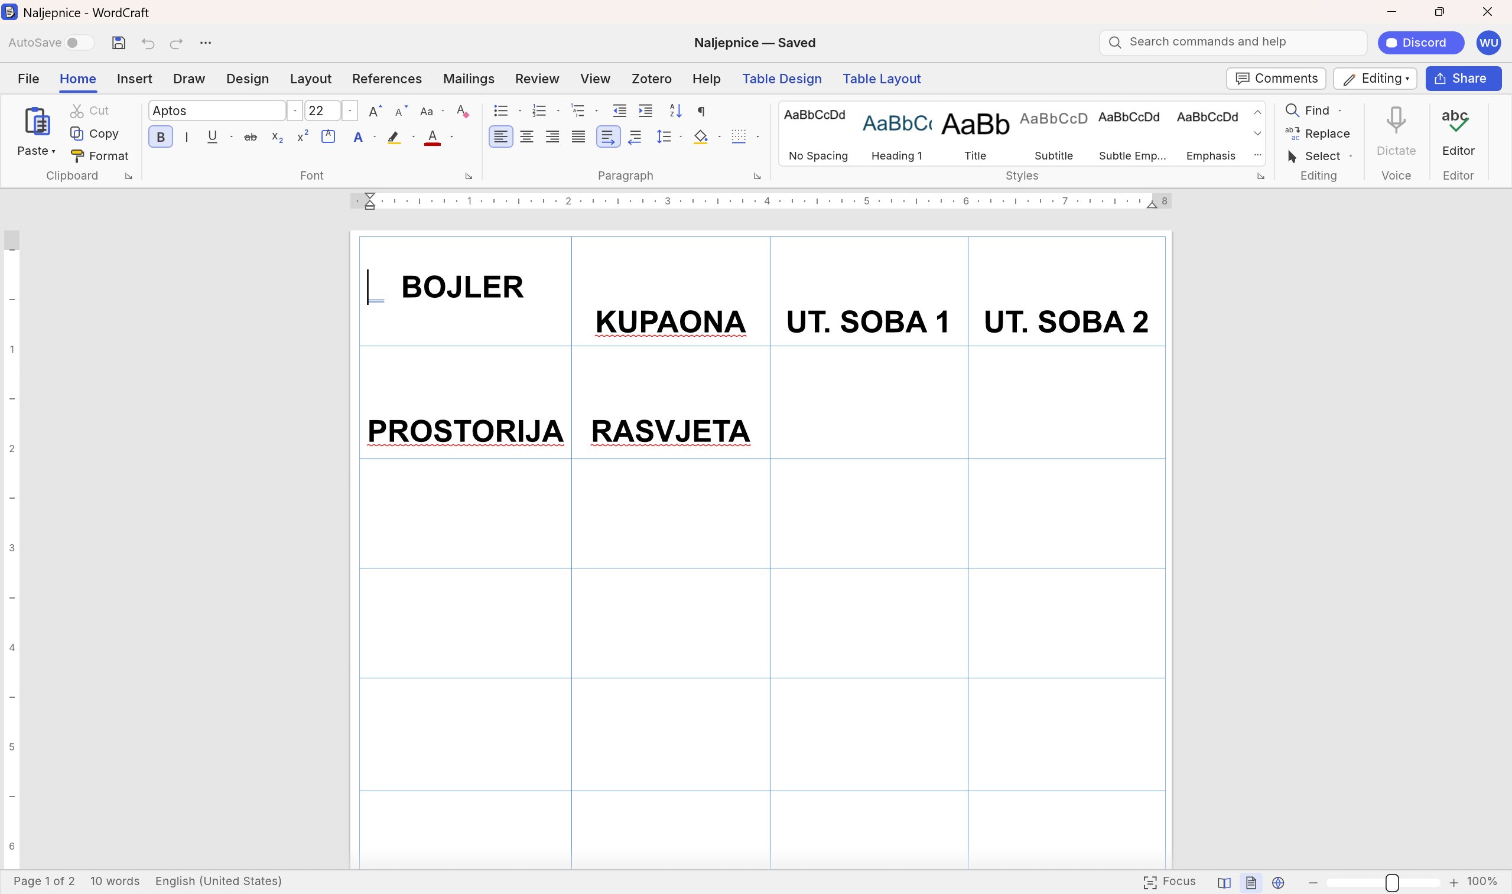Activate the Format painter

(x=99, y=156)
